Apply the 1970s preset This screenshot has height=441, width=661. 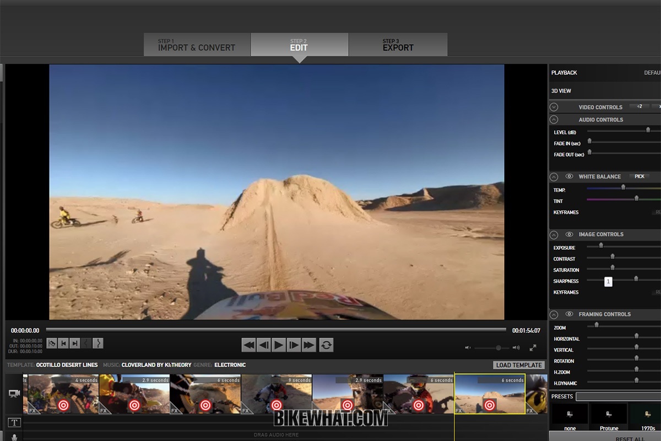646,417
